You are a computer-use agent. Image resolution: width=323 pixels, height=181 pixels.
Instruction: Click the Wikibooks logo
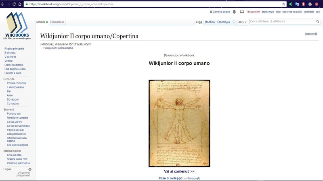17,26
